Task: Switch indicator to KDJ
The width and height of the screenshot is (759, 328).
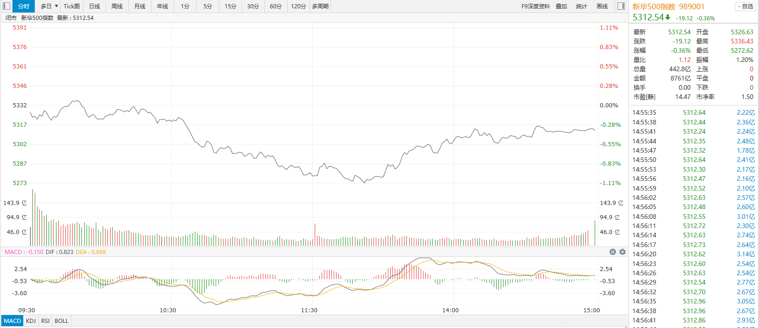Action: 31,321
